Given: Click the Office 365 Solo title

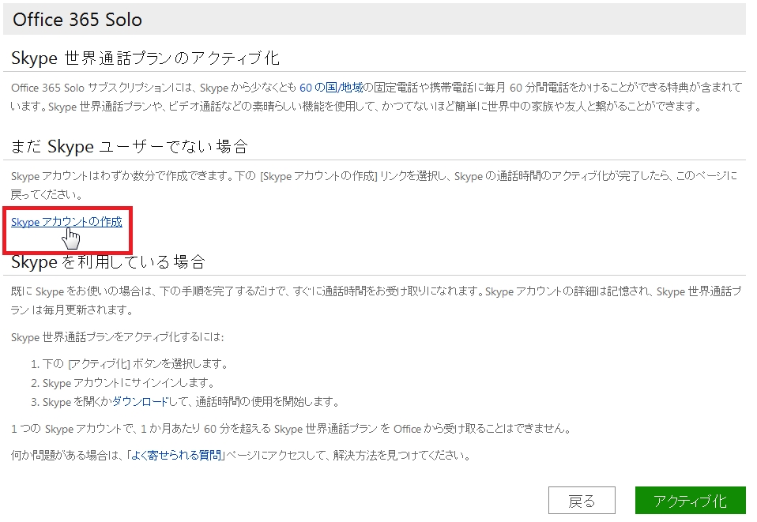Looking at the screenshot, I should click(77, 20).
